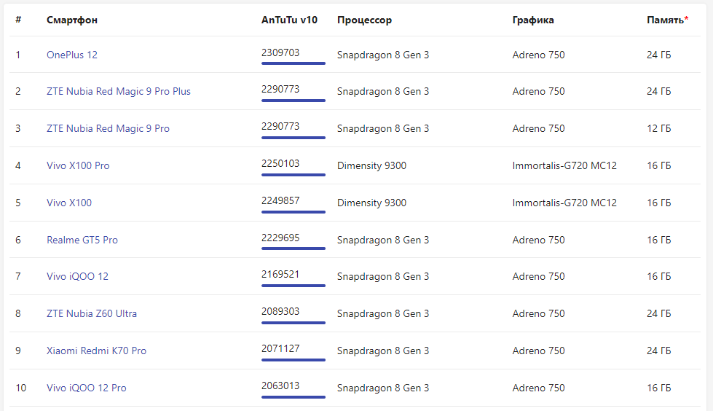Click the Память column header
This screenshot has width=713, height=411.
pyautogui.click(x=667, y=20)
